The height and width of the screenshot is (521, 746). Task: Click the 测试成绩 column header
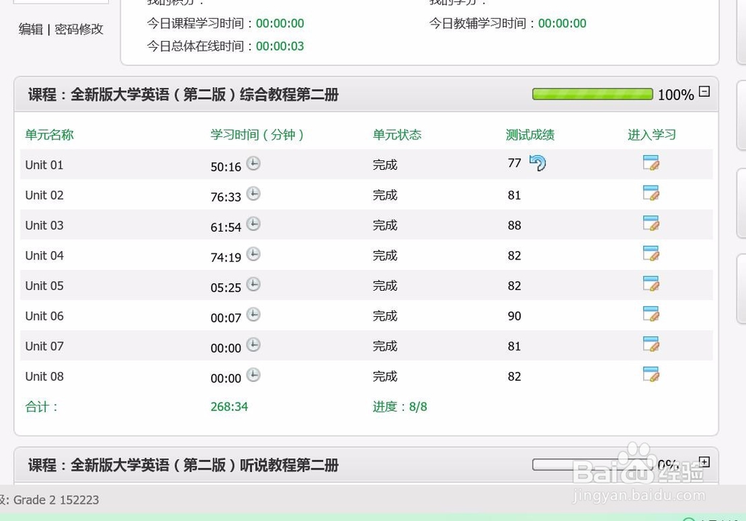click(530, 135)
